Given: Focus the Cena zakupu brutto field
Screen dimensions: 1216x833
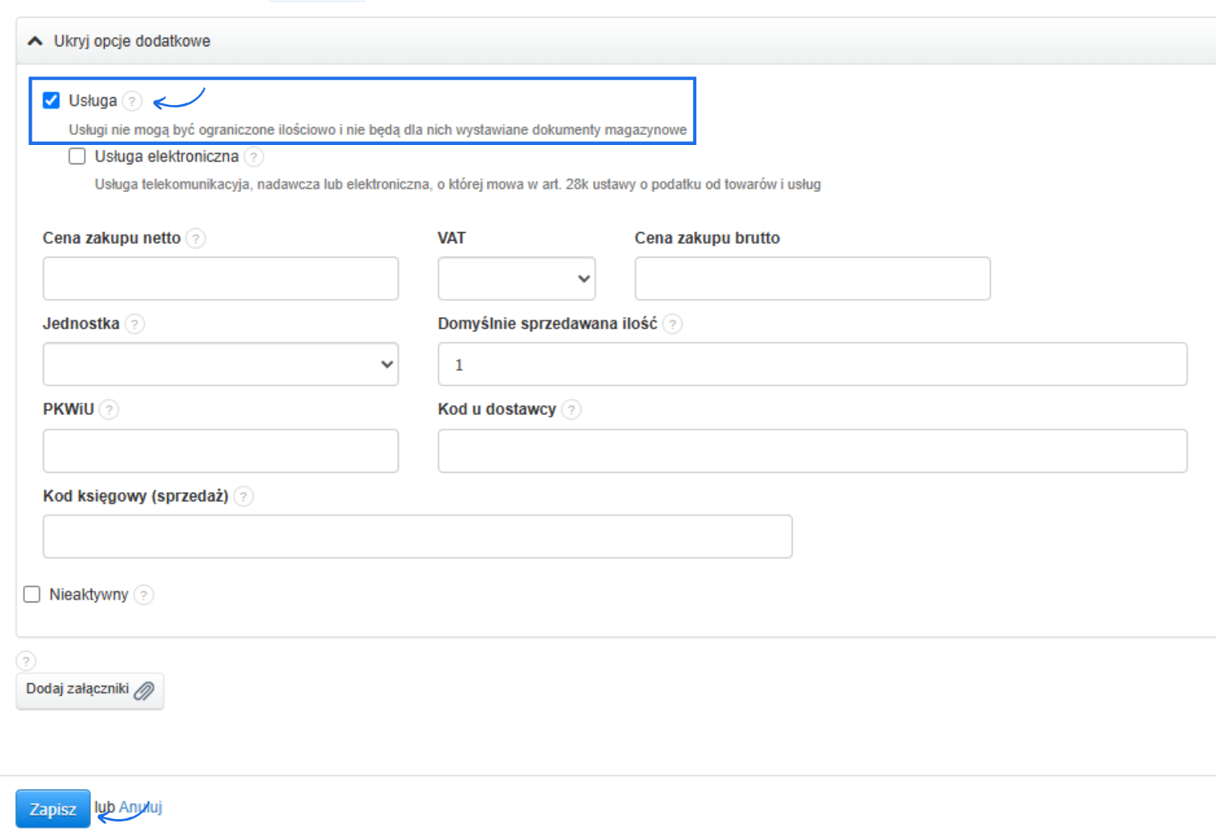Looking at the screenshot, I should click(812, 278).
